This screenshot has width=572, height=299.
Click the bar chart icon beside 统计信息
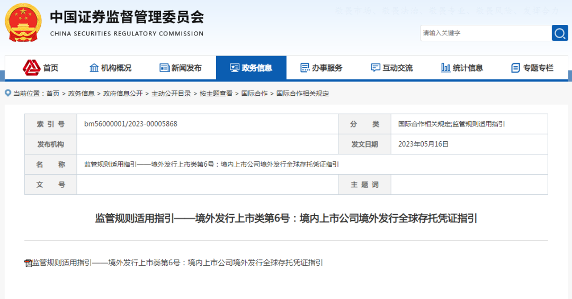pyautogui.click(x=445, y=68)
